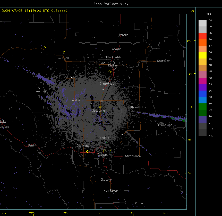Select the Olds label
This screenshot has height=216, width=222.
coord(100,101)
